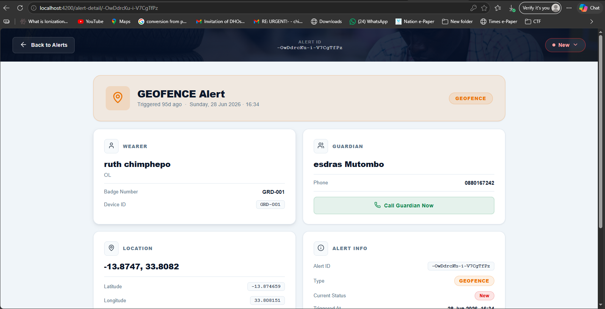Select Alert ID value in Alert Info
Viewport: 605px width, 309px height.
coord(461,266)
